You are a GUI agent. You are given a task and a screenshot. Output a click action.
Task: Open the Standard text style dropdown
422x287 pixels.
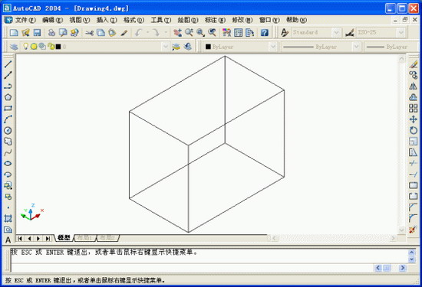pyautogui.click(x=315, y=32)
